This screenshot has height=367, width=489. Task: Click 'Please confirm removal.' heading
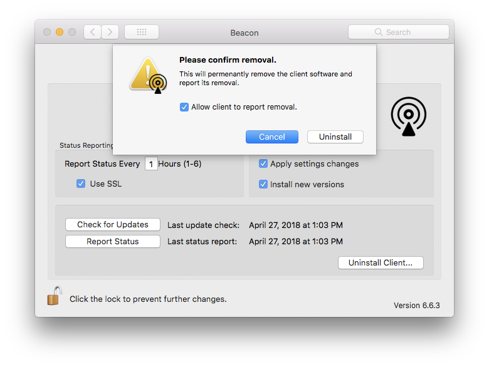point(228,60)
